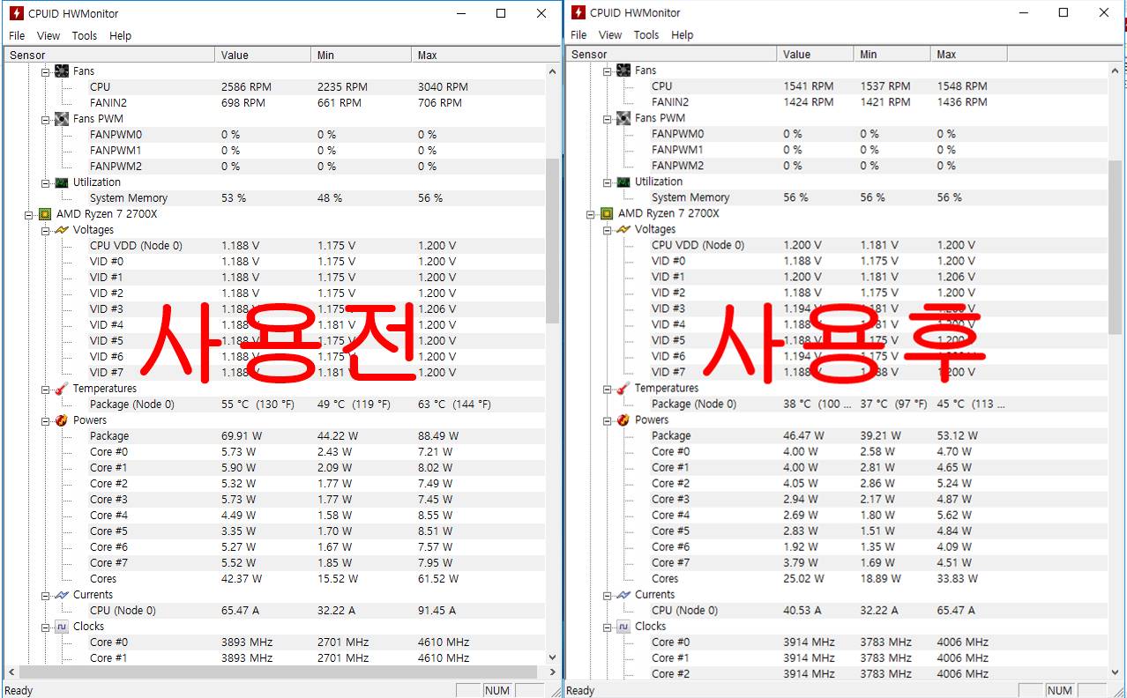Screen dimensions: 1127x698
Task: Click the 69.91 W Package value in left window
Action: click(x=242, y=436)
